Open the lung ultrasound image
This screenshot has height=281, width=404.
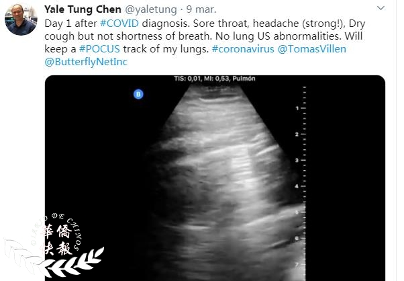[x=215, y=178]
